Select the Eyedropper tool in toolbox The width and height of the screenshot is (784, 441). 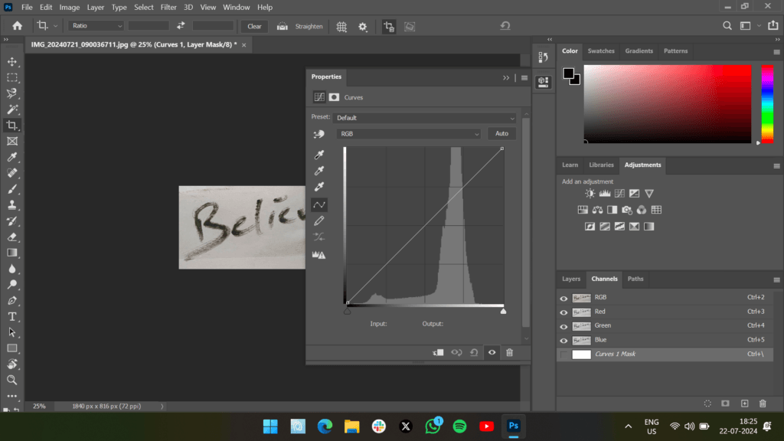(12, 157)
